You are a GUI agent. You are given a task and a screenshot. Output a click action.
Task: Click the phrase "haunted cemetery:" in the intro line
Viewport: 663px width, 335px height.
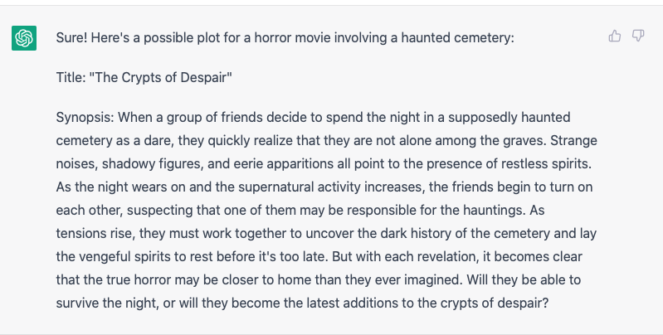[x=466, y=38]
